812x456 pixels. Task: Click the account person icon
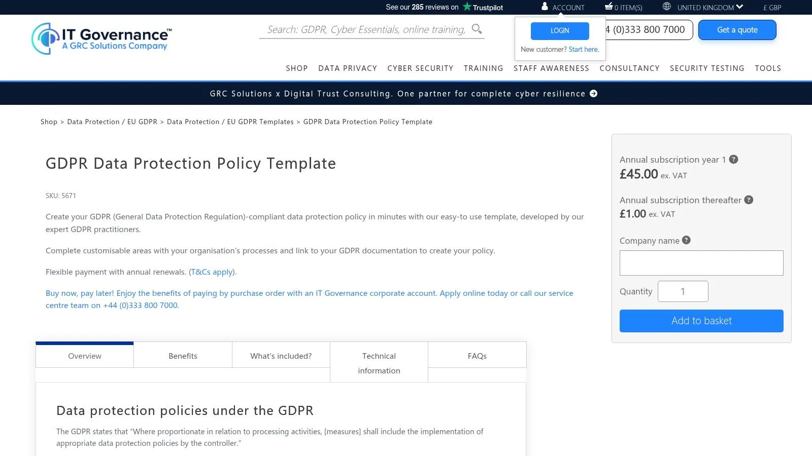tap(545, 7)
